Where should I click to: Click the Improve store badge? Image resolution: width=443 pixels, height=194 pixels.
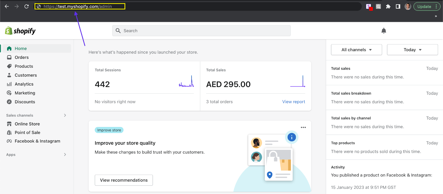click(109, 130)
